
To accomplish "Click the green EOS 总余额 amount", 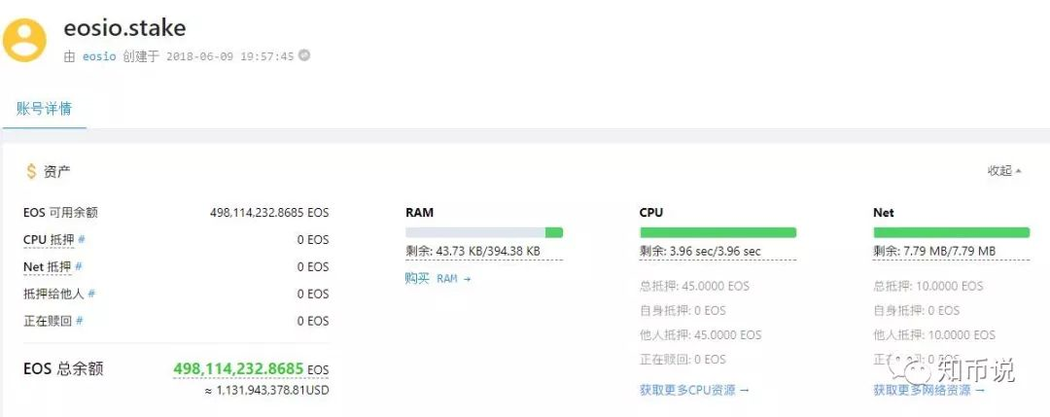I will 238,368.
